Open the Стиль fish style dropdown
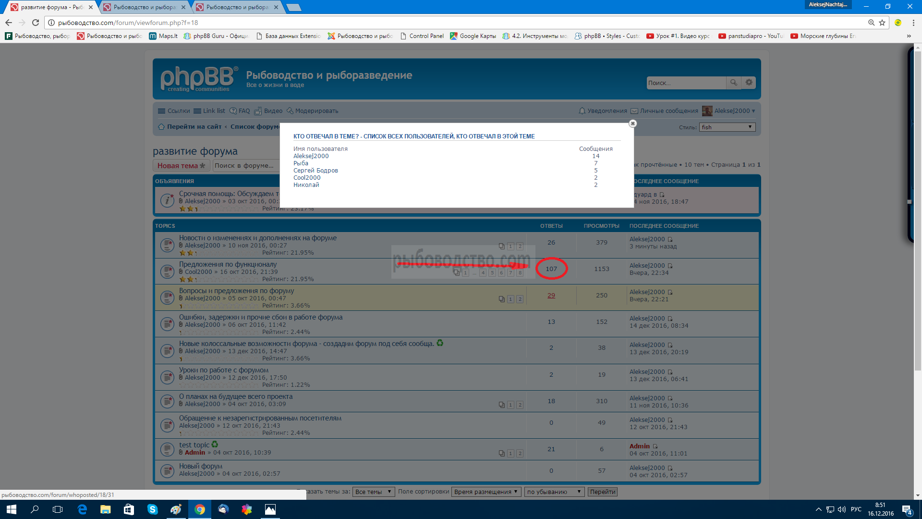The image size is (922, 519). (x=728, y=127)
